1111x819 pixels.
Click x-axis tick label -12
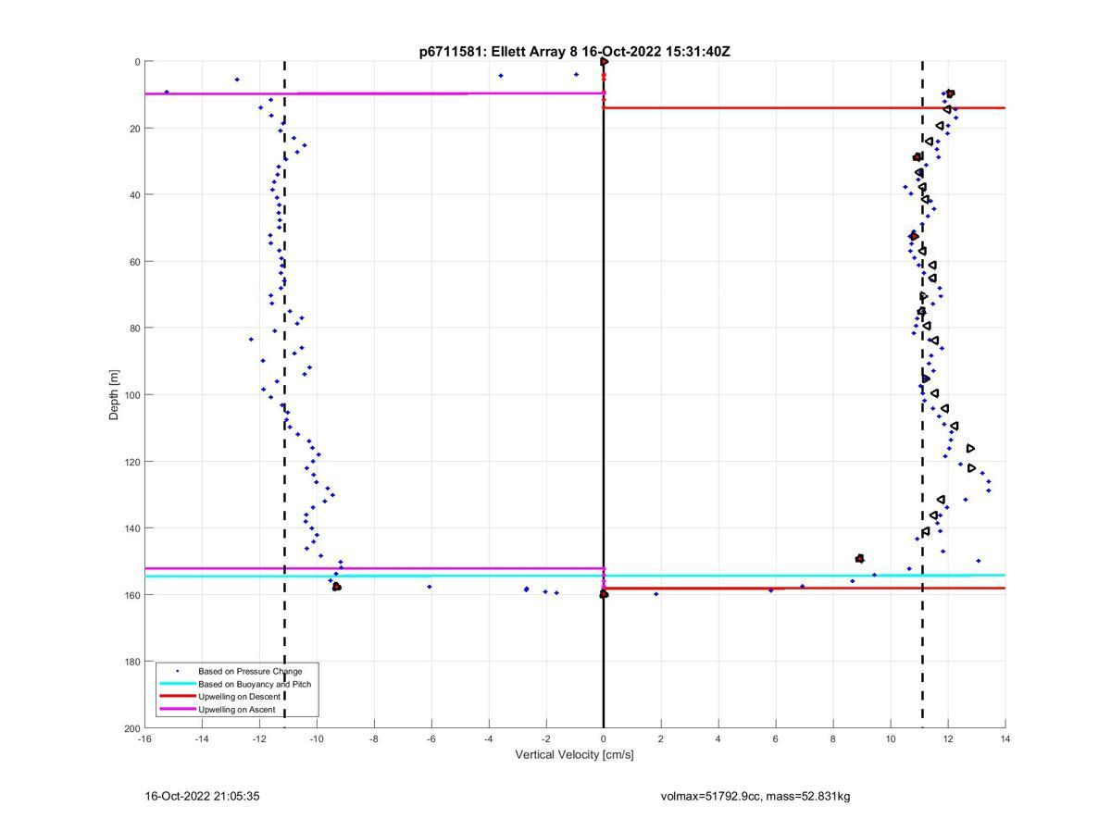click(x=259, y=738)
